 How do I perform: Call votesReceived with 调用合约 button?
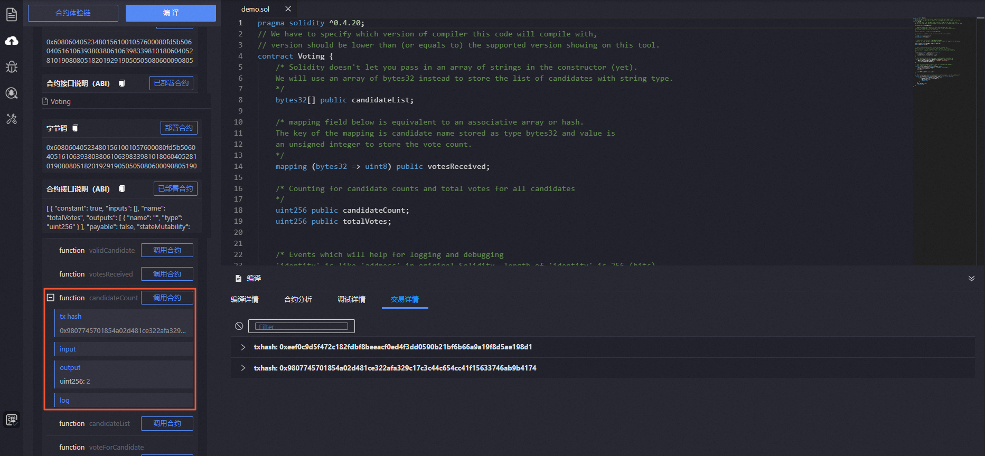167,274
